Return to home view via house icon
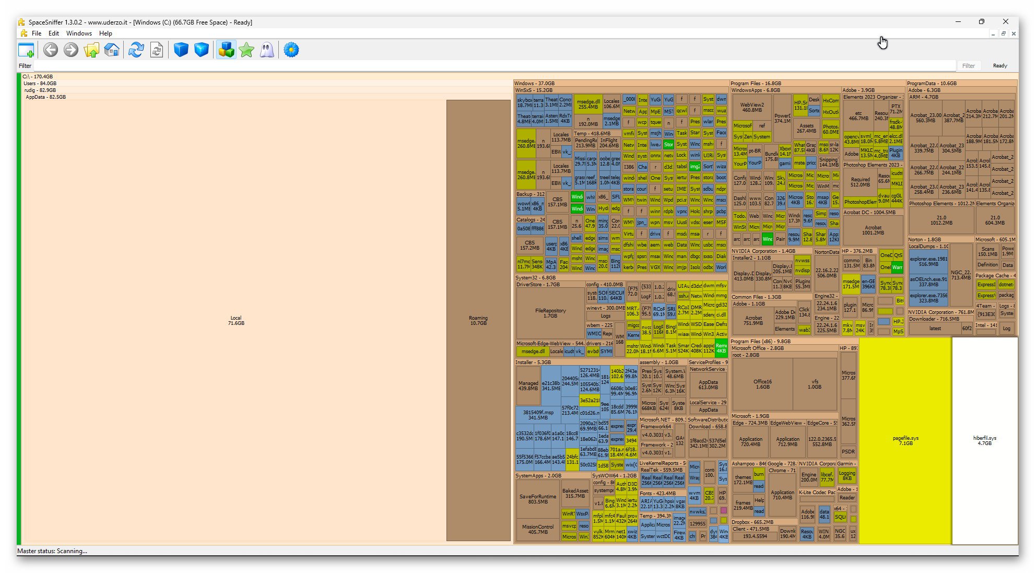Viewport: 1036px width, 573px height. (x=112, y=50)
